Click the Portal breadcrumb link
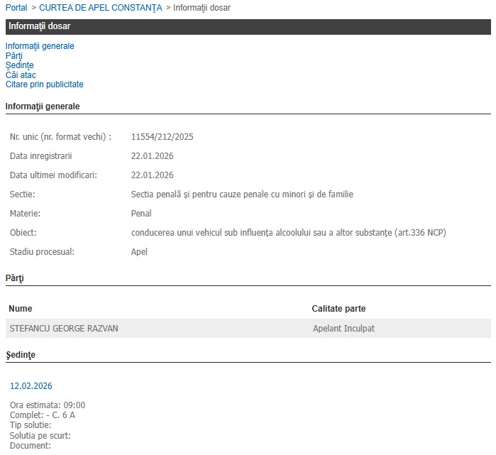 coord(16,8)
